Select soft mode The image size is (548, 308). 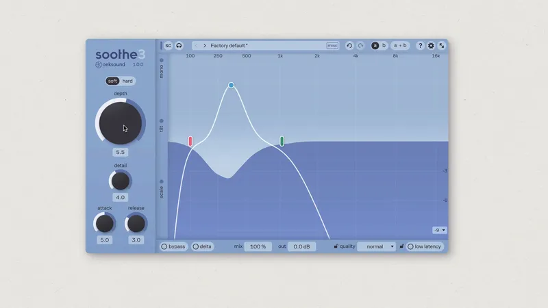[x=112, y=81]
